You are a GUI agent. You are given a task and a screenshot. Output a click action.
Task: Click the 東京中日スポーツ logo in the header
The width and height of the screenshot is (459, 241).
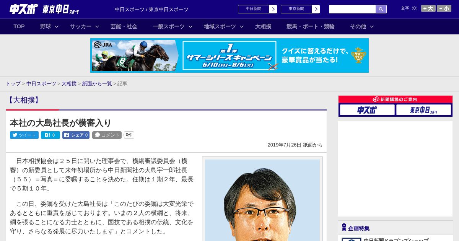pos(60,9)
